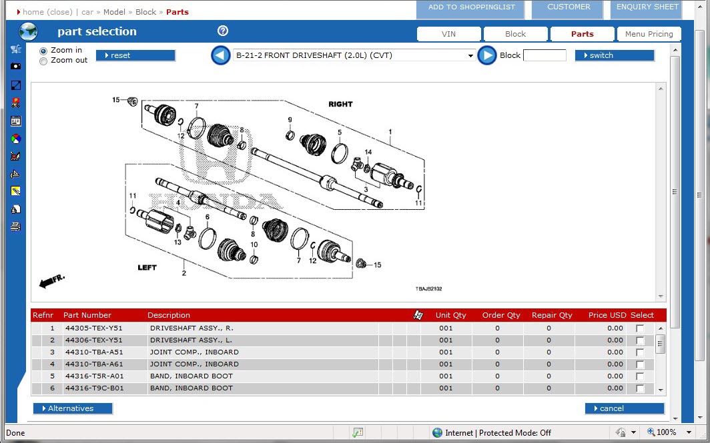Open the B-21-2 Front Driveshaft block dropdown
This screenshot has height=443, width=710.
click(x=470, y=56)
